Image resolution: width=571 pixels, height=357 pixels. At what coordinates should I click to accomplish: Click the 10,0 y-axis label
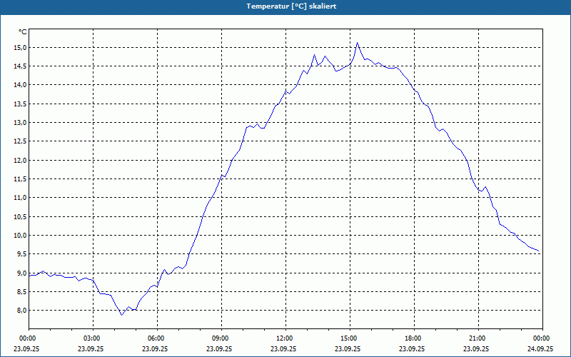pos(21,236)
